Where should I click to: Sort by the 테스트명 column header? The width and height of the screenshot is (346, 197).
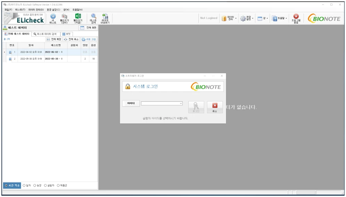[56, 45]
